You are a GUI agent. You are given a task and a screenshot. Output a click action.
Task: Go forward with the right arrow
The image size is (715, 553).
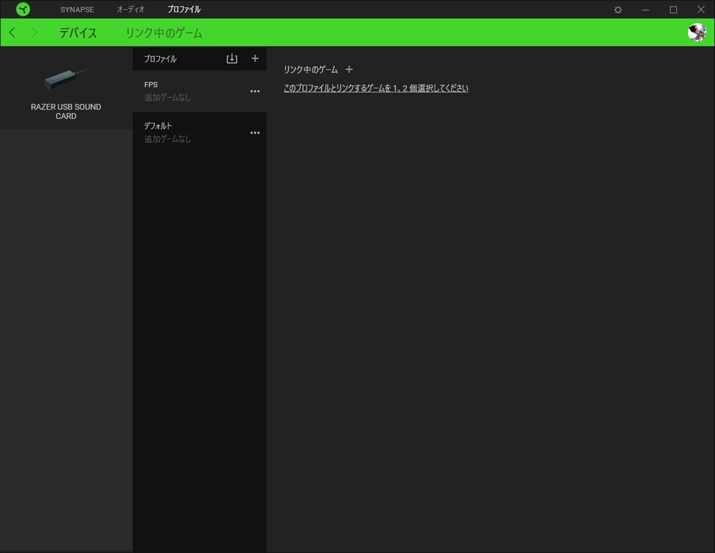tap(34, 33)
